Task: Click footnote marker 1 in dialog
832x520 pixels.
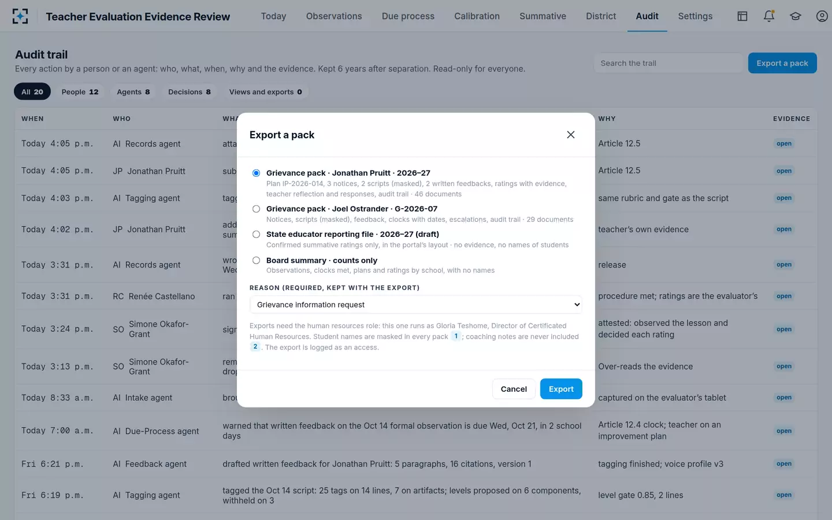Action: click(x=456, y=336)
